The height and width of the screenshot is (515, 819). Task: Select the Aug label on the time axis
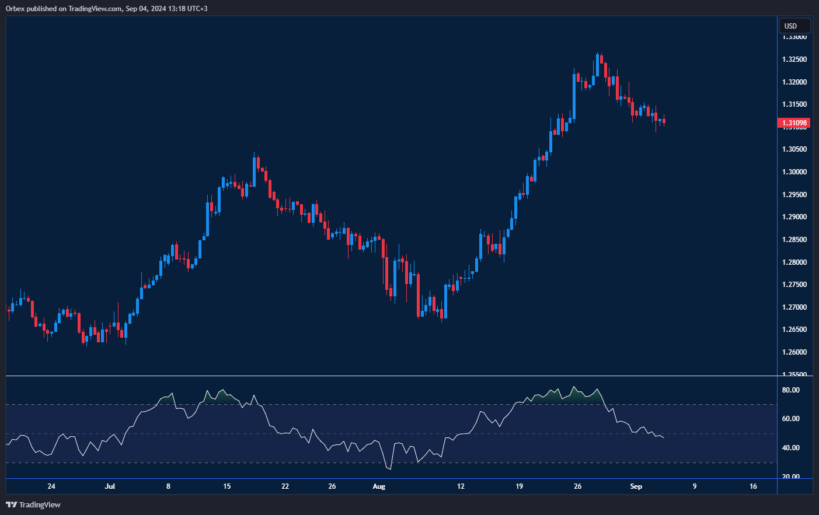tap(379, 486)
